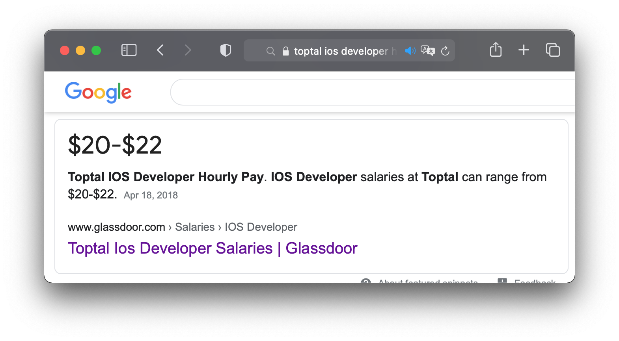
Task: Select the large "$20-$22" heading text
Action: pyautogui.click(x=115, y=145)
